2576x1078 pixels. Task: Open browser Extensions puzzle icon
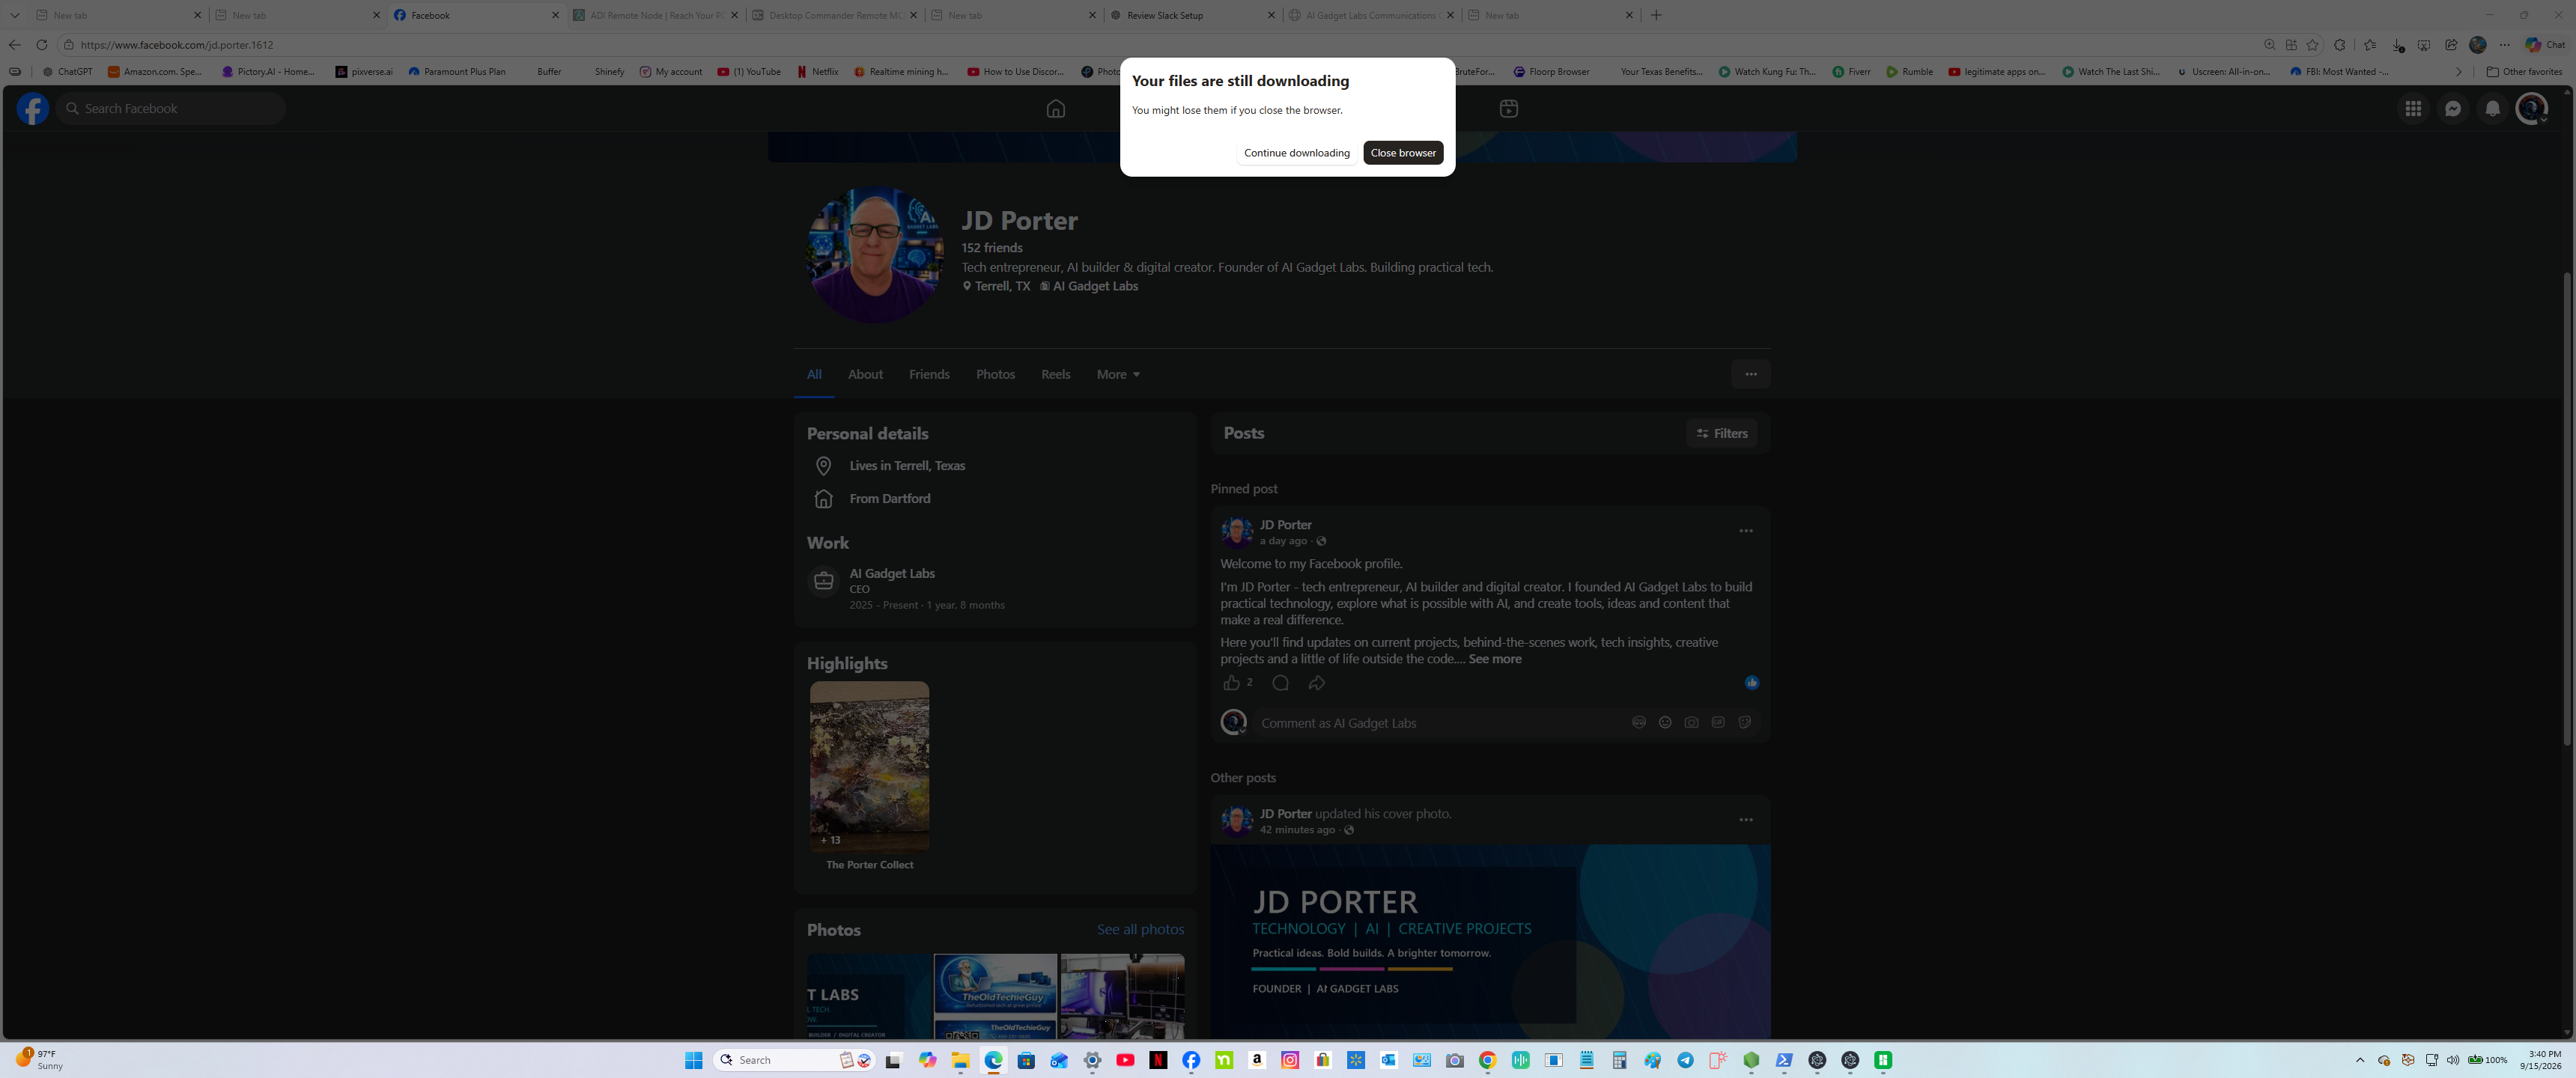[2339, 45]
